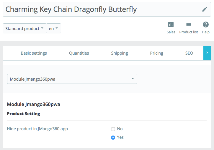Switch to the Quantities tab
Viewport: 214px width, 150px height.
[79, 53]
